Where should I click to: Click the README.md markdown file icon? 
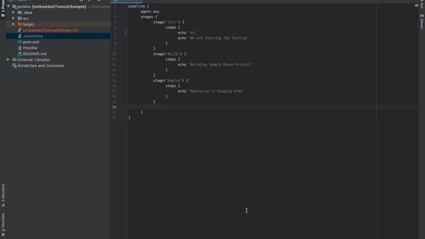pos(19,54)
